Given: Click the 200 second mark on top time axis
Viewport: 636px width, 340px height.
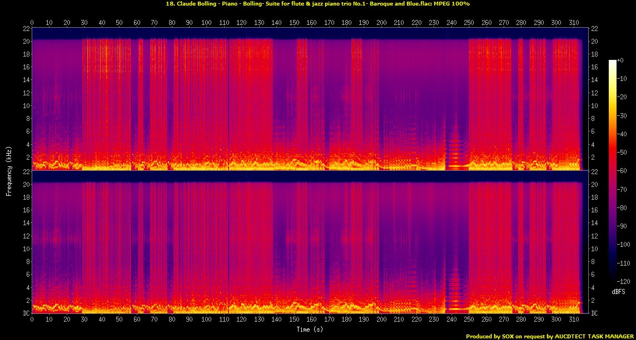Looking at the screenshot, I should click(381, 22).
